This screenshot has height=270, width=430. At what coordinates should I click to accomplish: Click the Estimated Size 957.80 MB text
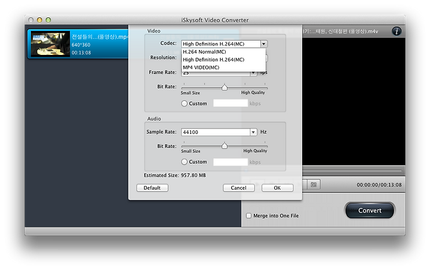175,176
